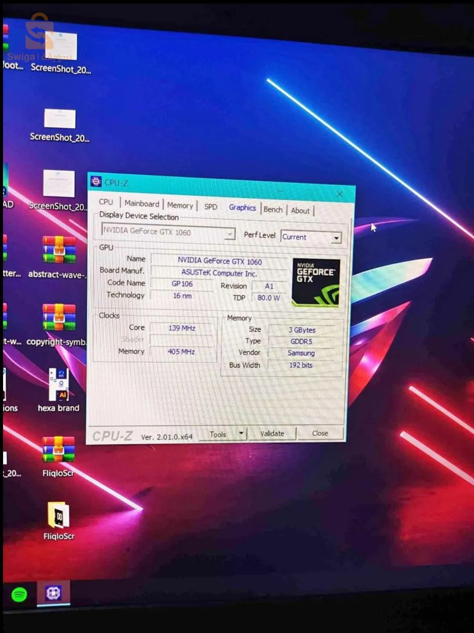The height and width of the screenshot is (633, 474).
Task: Click the 3 GBytes memory size value
Action: [x=302, y=330]
